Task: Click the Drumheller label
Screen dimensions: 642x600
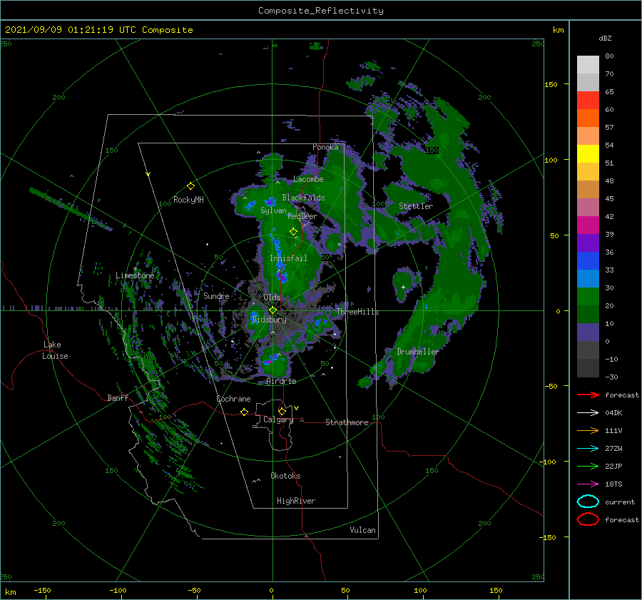Action: pos(417,352)
